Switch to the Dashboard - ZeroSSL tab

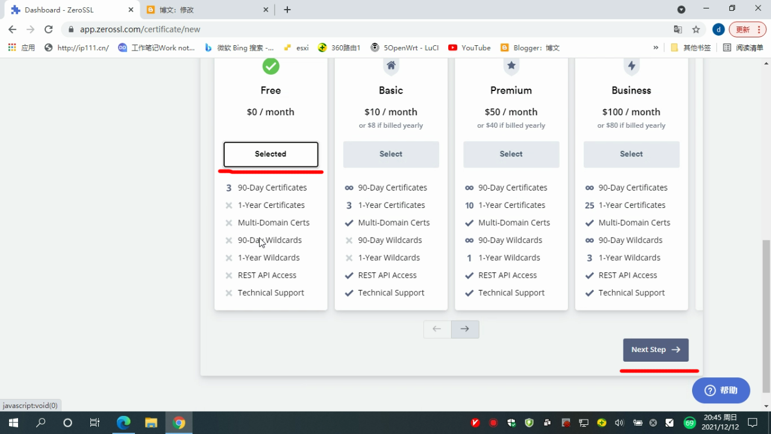tap(72, 10)
